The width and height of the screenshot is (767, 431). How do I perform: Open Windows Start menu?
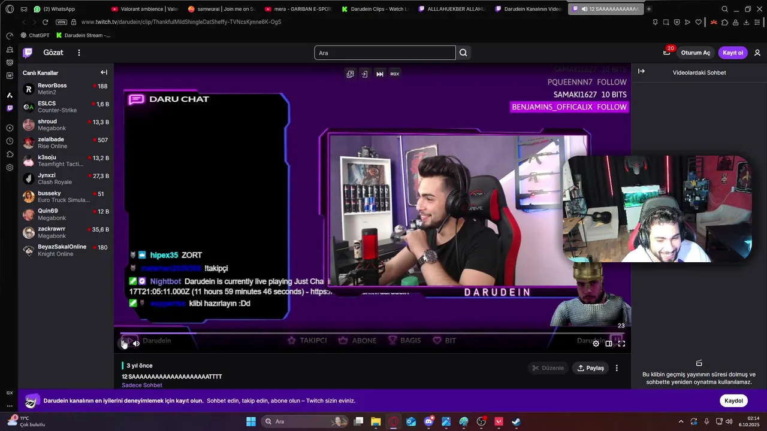[x=250, y=421]
